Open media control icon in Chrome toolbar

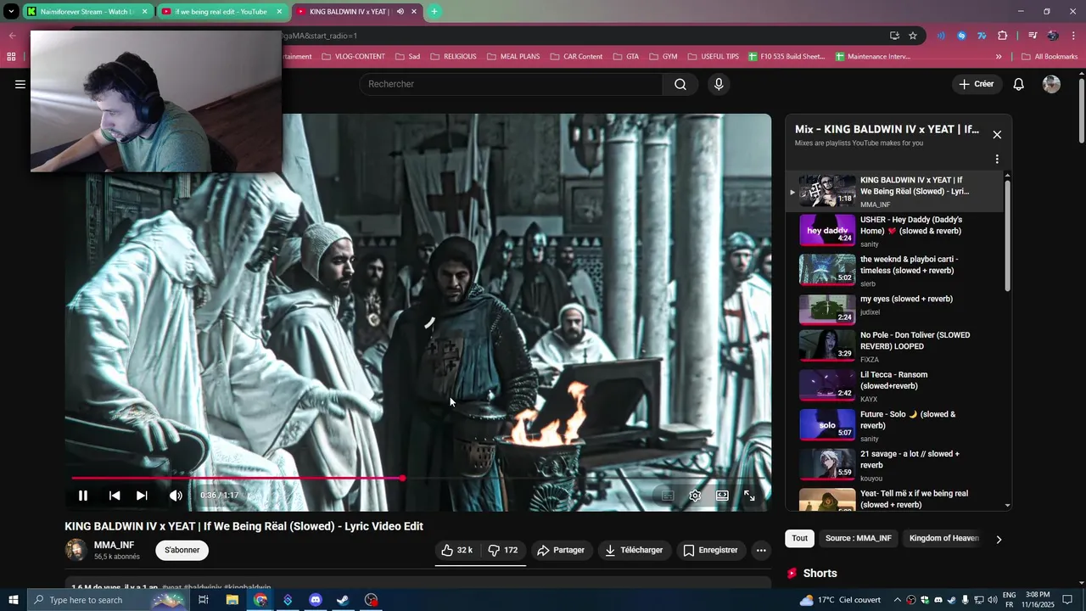point(1033,36)
